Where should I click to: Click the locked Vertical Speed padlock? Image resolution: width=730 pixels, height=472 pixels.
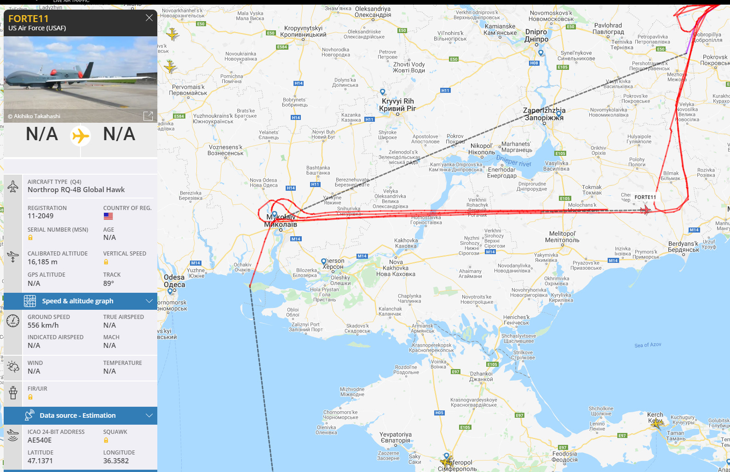(x=106, y=262)
